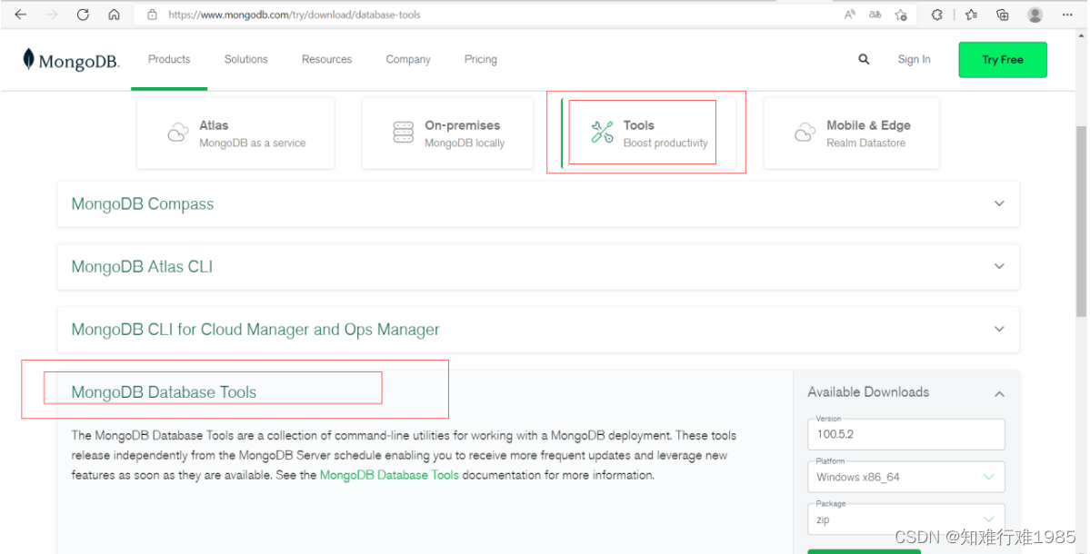Click the On-premises server stack icon
This screenshot has width=1090, height=554.
[x=404, y=133]
